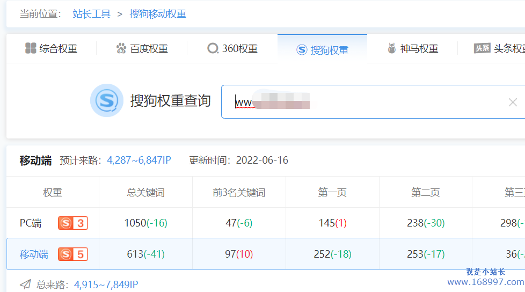This screenshot has width=525, height=292.
Task: Switch to the 360权重 tab
Action: tap(232, 48)
